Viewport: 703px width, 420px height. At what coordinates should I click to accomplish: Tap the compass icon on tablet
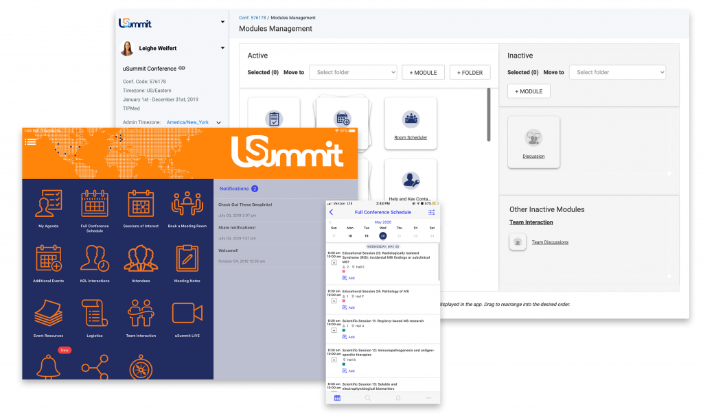[x=141, y=368]
